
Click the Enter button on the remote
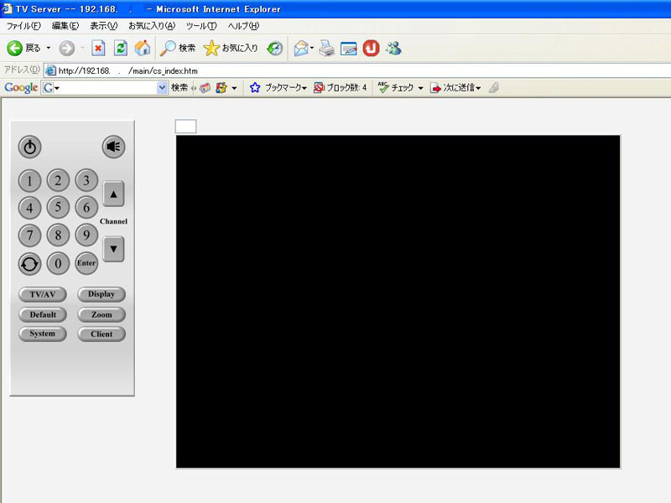(x=86, y=263)
